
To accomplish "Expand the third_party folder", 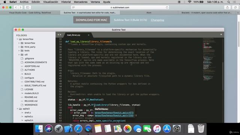I will 19,47.
